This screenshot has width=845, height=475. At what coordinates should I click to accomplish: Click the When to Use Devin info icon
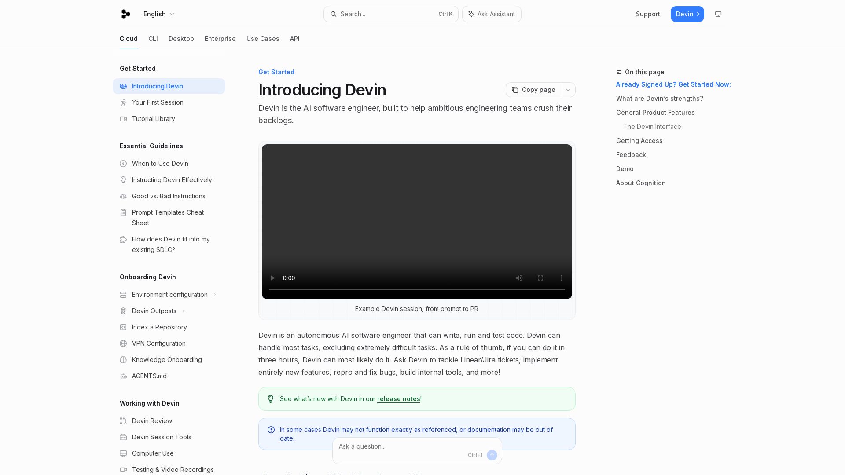tap(123, 164)
